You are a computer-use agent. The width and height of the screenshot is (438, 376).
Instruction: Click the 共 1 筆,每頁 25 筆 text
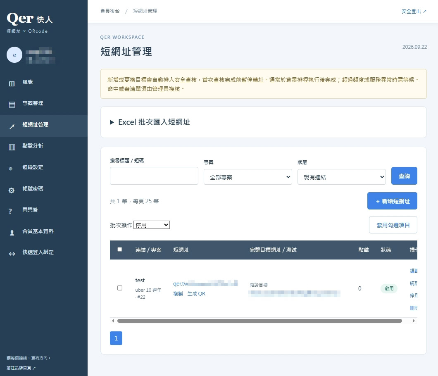[134, 201]
